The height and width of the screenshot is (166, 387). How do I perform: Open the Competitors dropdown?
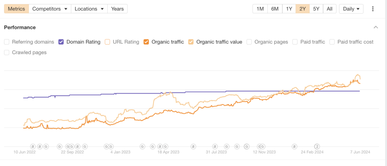tap(50, 9)
